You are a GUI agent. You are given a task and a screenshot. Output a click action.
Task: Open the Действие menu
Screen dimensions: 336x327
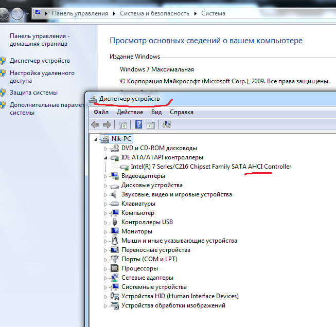(130, 112)
